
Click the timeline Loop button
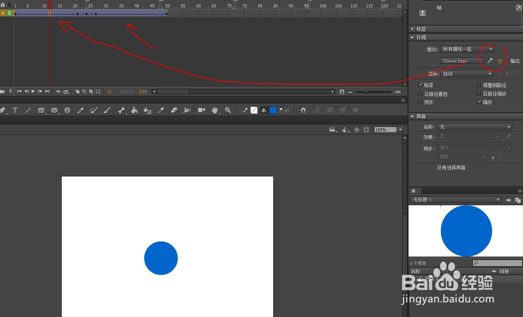(66, 91)
